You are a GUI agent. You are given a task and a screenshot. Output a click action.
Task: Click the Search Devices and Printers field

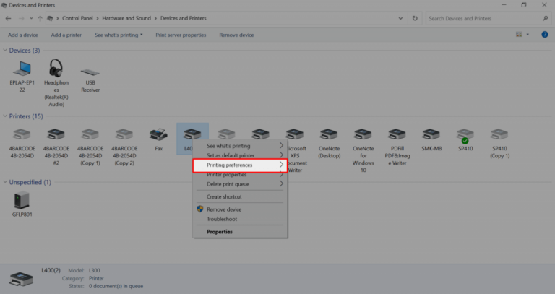(x=487, y=17)
